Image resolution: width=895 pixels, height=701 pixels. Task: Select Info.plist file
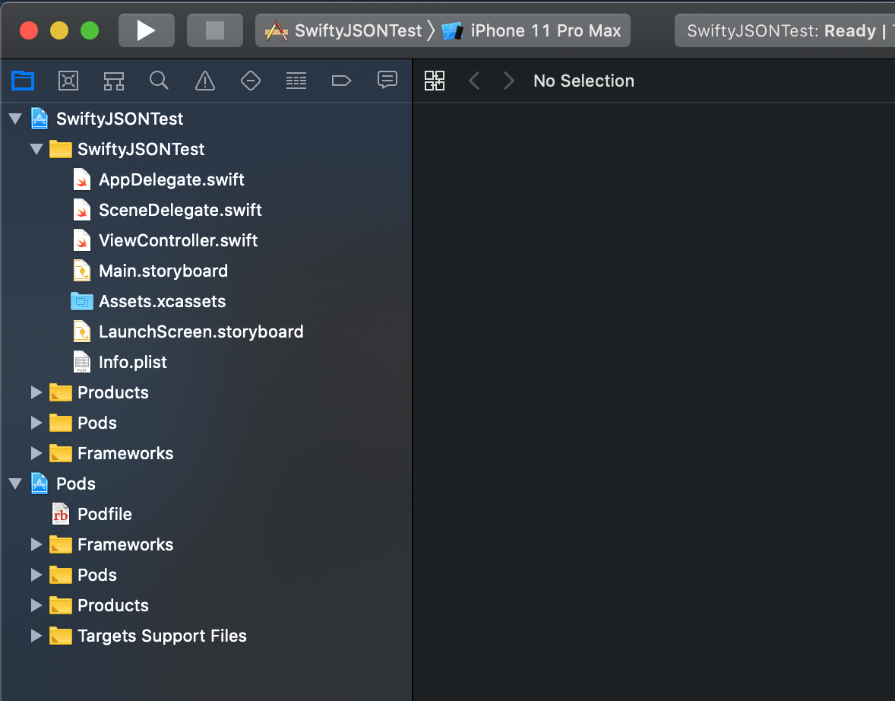tap(132, 362)
